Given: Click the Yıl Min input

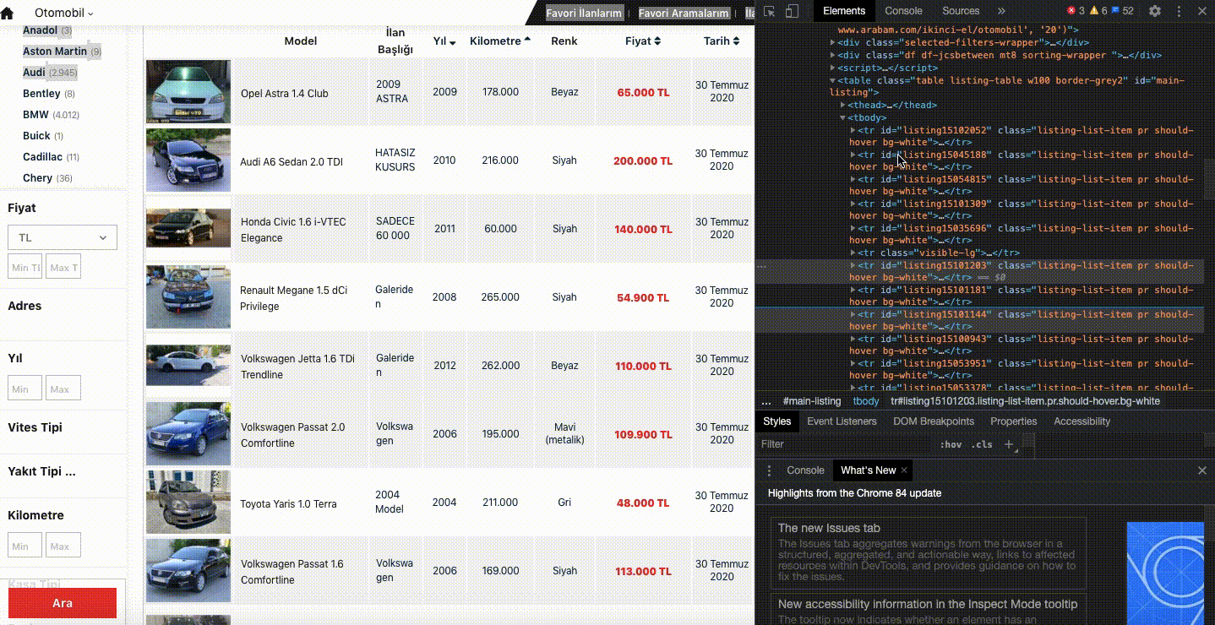Looking at the screenshot, I should [25, 389].
